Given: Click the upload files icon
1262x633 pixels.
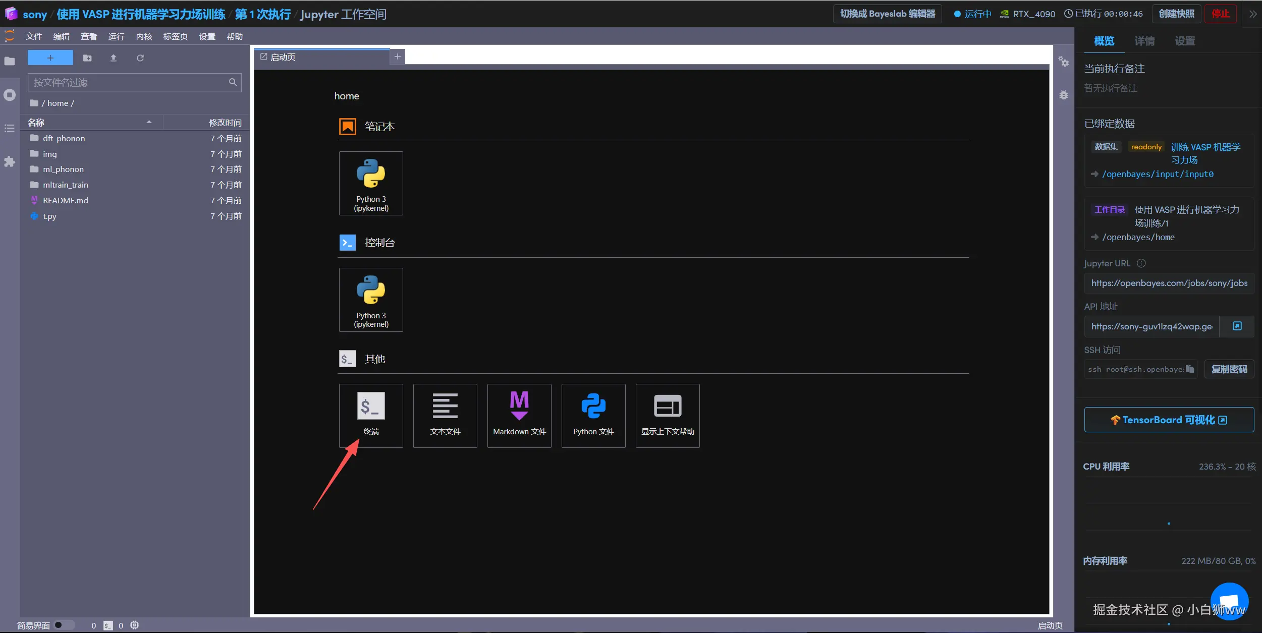Looking at the screenshot, I should click(114, 58).
